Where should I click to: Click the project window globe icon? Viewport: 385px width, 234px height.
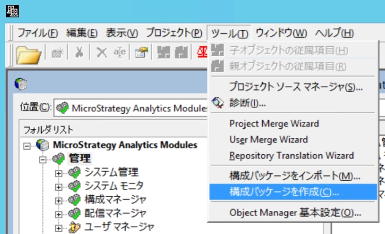coord(21,84)
